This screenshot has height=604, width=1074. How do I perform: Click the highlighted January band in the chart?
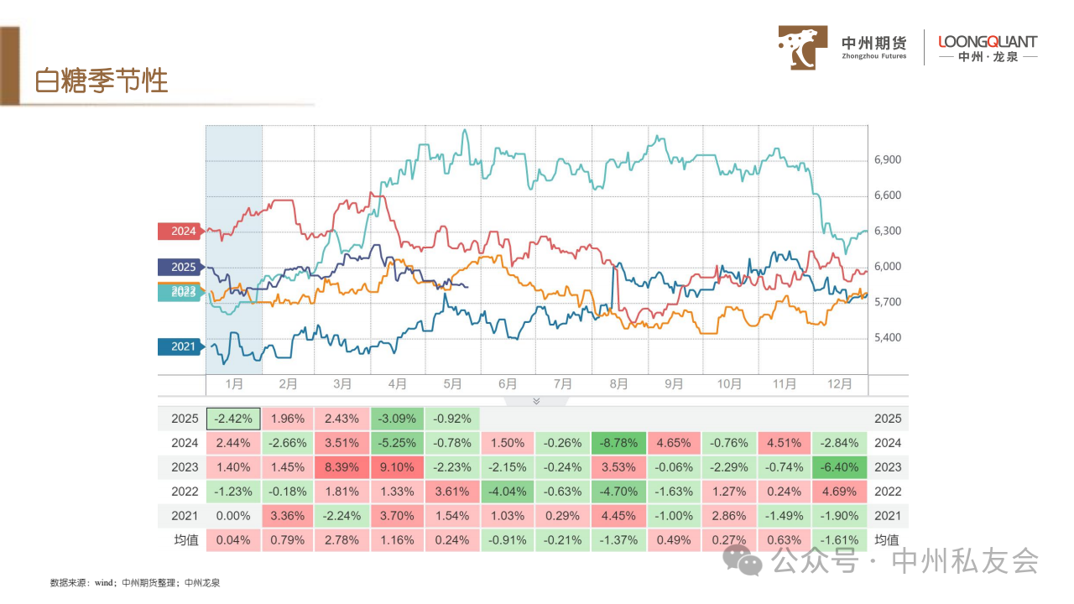234,252
